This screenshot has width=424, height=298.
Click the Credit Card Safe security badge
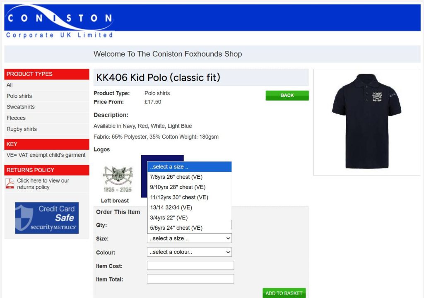pyautogui.click(x=47, y=218)
